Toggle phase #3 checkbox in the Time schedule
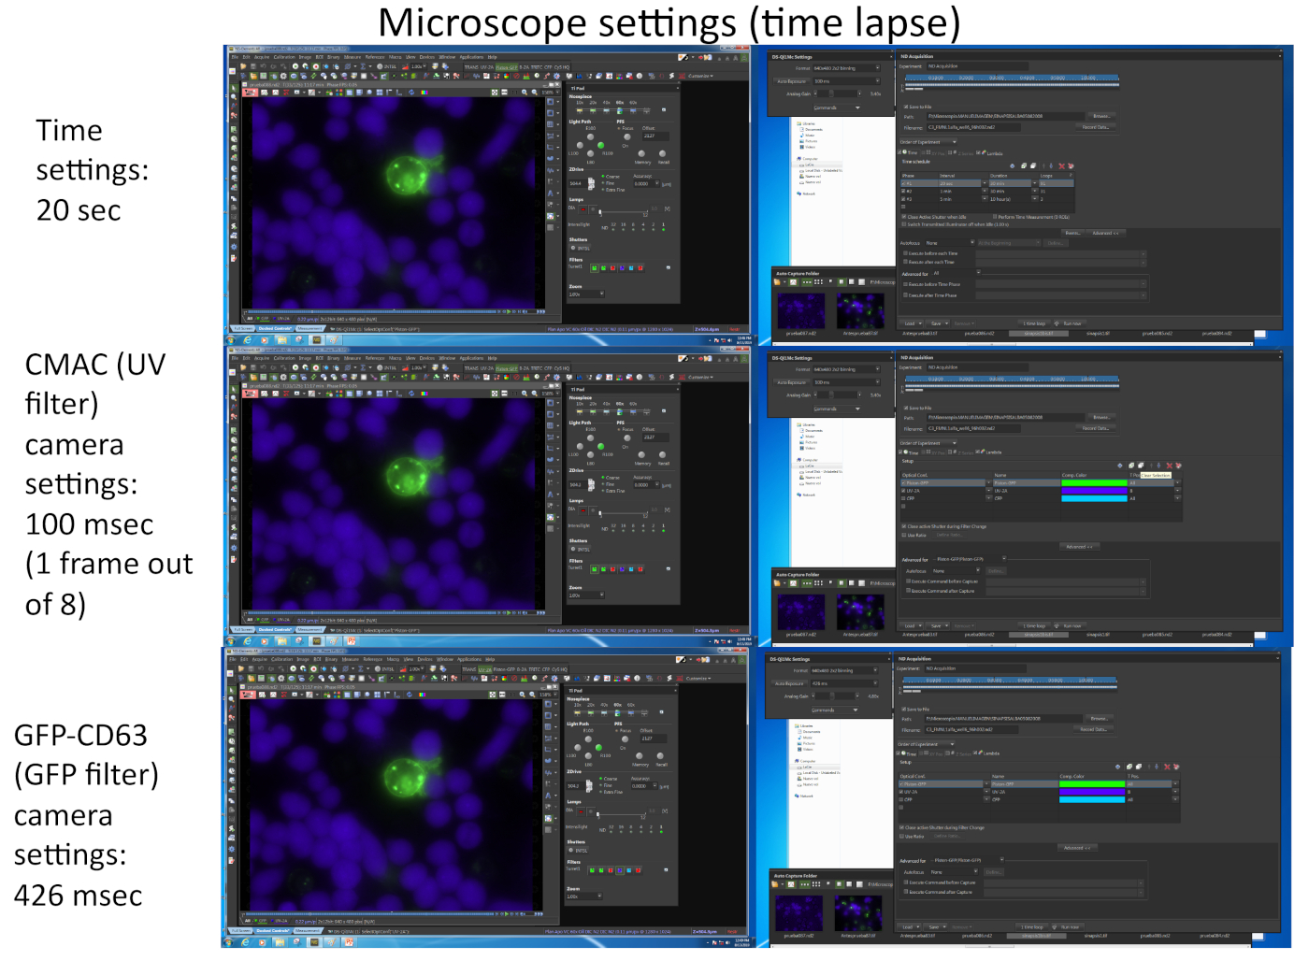This screenshot has height=961, width=1309. pyautogui.click(x=903, y=199)
